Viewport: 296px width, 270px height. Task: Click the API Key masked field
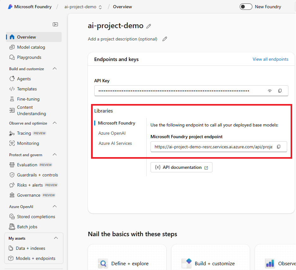[191, 91]
